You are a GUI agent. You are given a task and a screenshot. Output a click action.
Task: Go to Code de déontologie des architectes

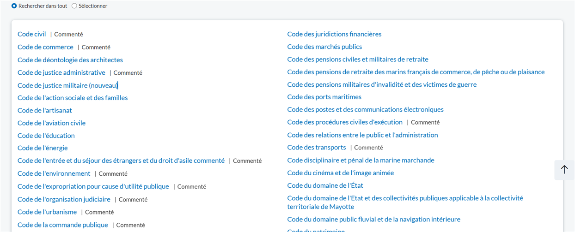click(x=70, y=60)
